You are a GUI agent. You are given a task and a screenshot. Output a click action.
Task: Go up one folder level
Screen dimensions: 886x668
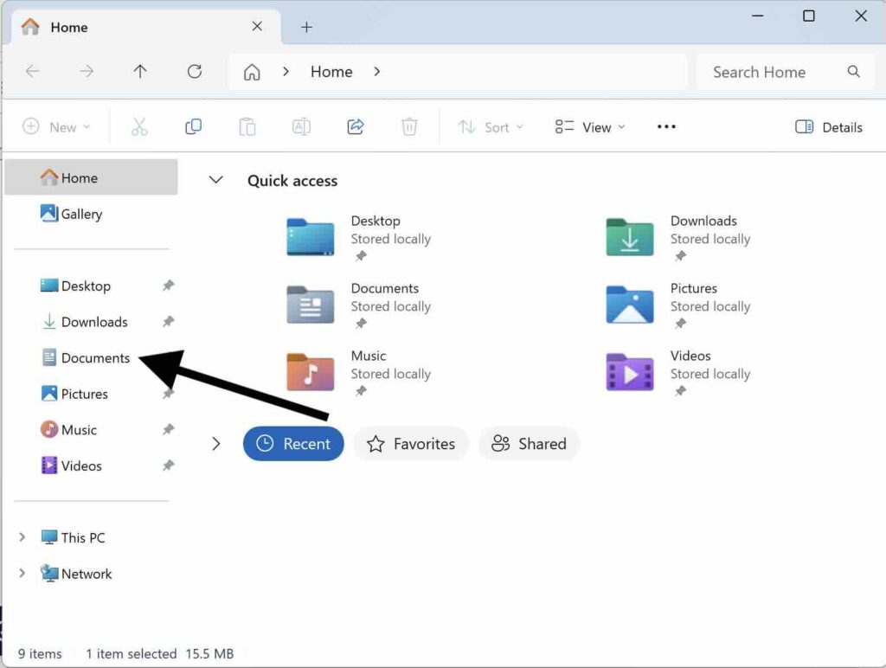click(140, 72)
